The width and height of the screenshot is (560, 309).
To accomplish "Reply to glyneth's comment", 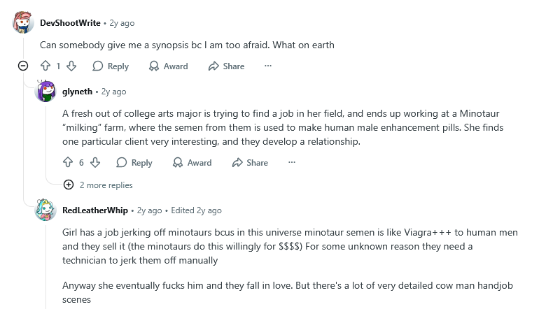I will [134, 163].
